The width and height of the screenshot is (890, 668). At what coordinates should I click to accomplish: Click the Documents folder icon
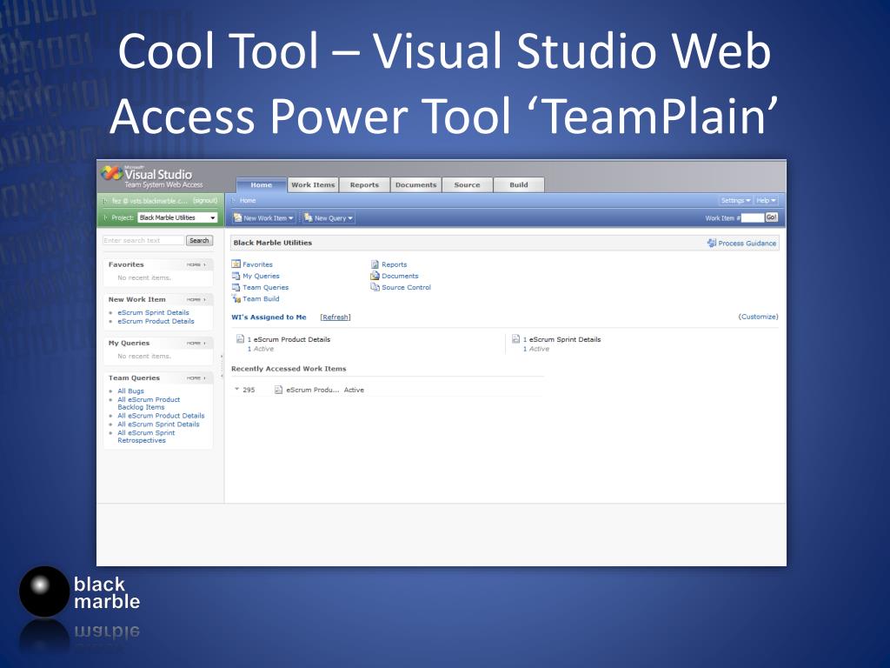(375, 276)
